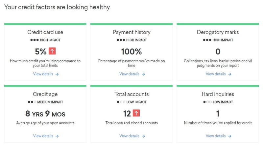Click the low impact dots under Hard inquiries
This screenshot has height=147, width=263.
click(x=207, y=102)
